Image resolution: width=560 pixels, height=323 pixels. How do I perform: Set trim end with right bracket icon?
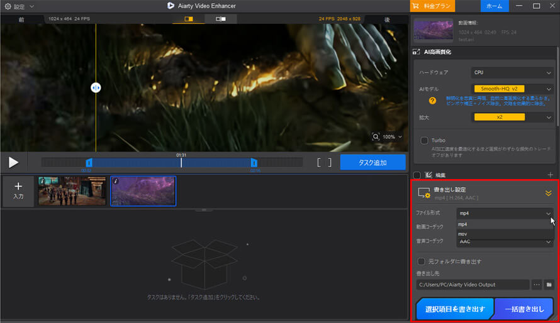(x=330, y=163)
